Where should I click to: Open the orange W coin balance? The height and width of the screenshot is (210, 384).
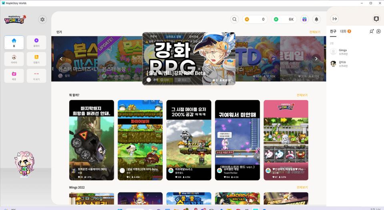pos(255,19)
